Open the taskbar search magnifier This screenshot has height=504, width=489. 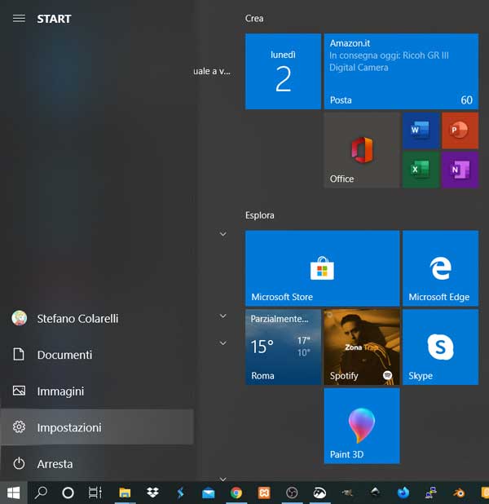click(41, 493)
